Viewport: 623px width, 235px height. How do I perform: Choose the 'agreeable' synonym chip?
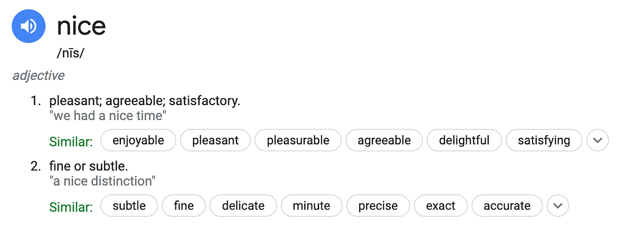(384, 140)
